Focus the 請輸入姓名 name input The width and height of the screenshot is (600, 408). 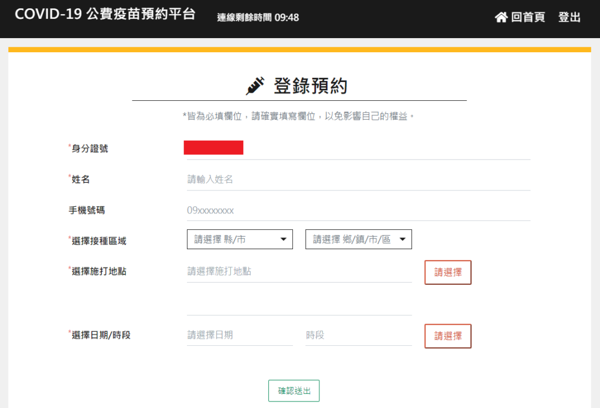click(x=357, y=179)
